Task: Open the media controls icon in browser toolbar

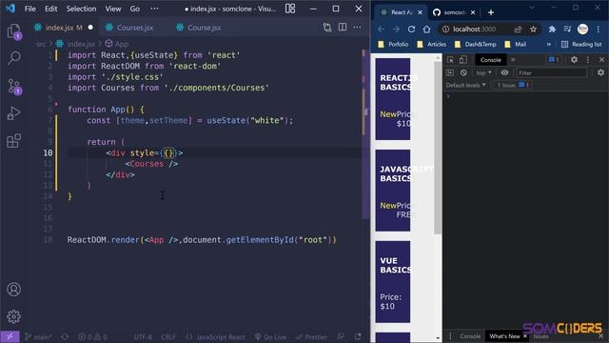Action: pos(567,30)
